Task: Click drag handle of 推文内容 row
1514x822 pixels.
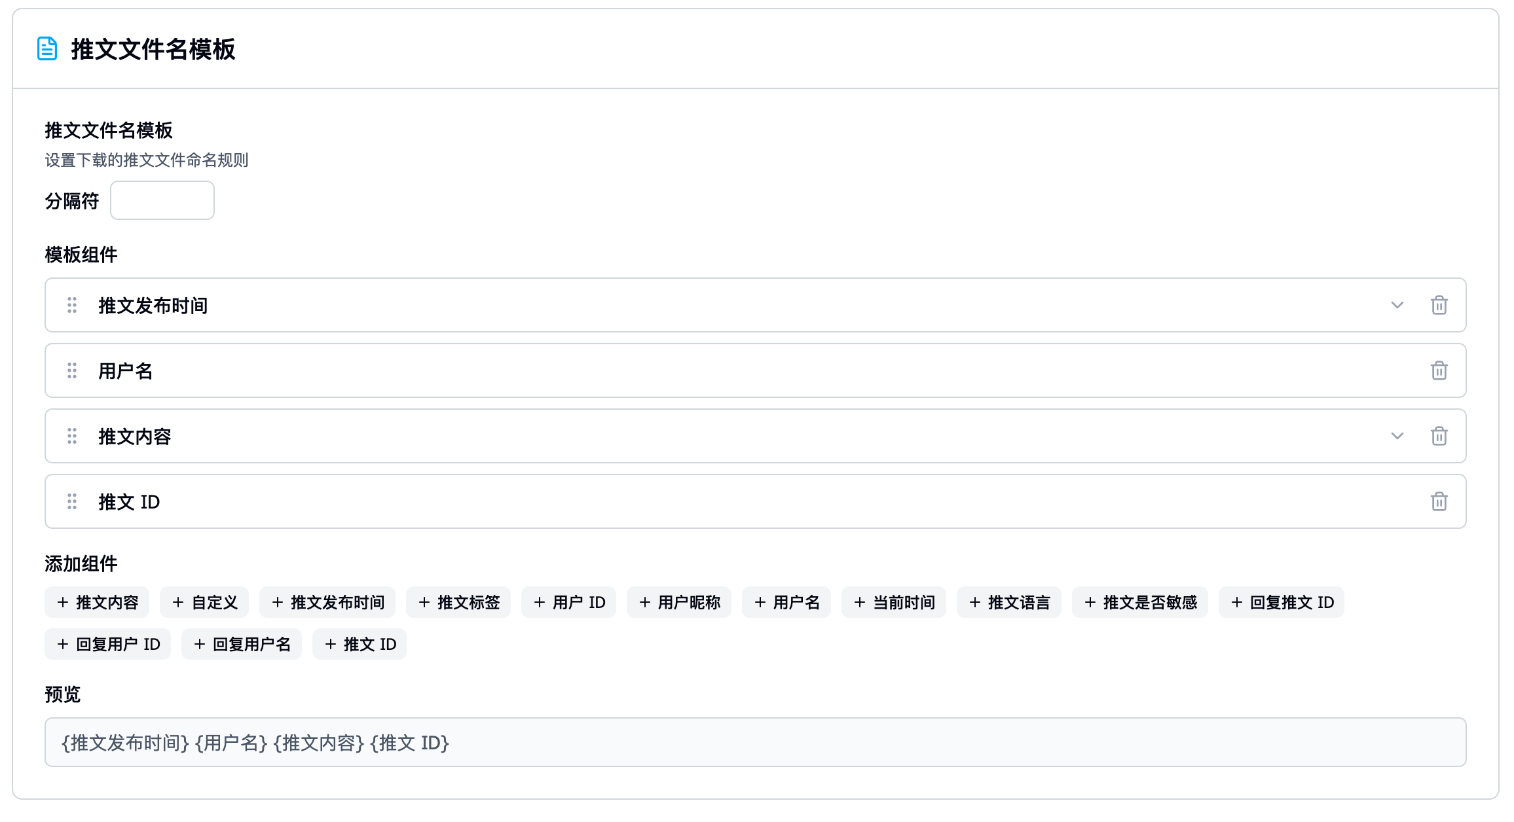Action: 72,436
